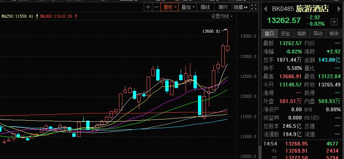Click the MA250 yellow arrow indicator

pos(37,17)
